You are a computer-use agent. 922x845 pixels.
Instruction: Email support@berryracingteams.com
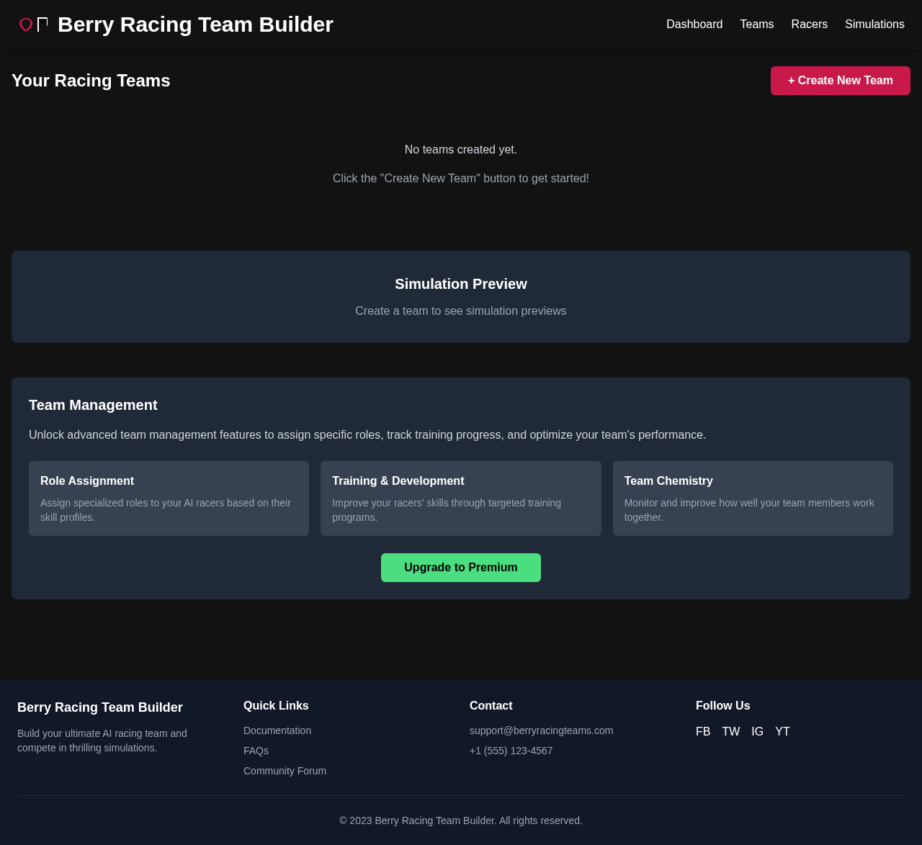coord(541,729)
